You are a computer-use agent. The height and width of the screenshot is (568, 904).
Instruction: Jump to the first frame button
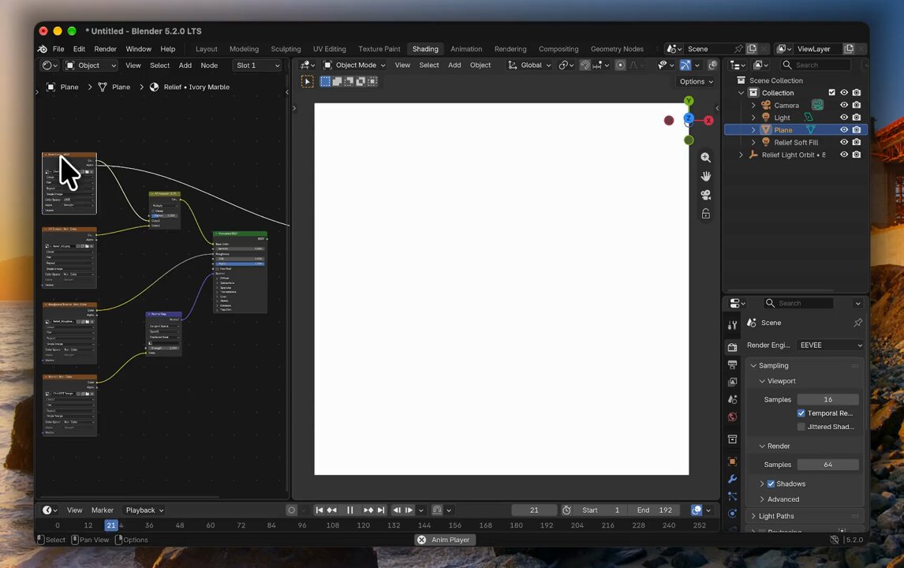coord(319,510)
